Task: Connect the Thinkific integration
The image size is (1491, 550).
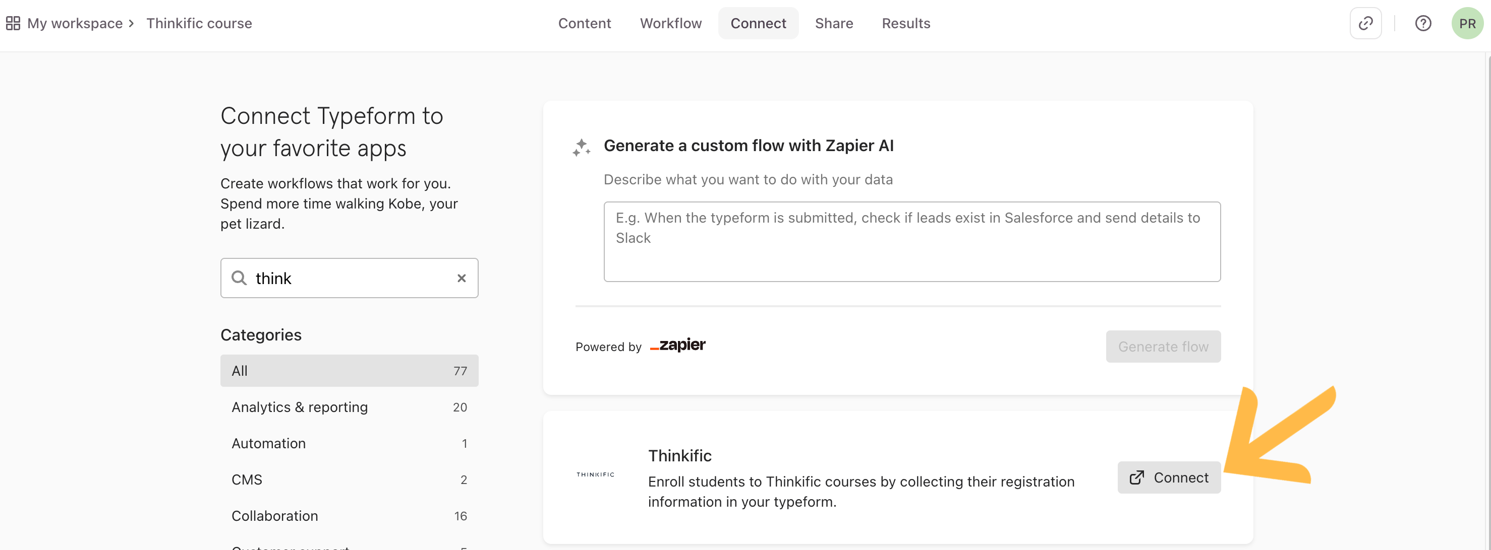Action: pyautogui.click(x=1169, y=477)
